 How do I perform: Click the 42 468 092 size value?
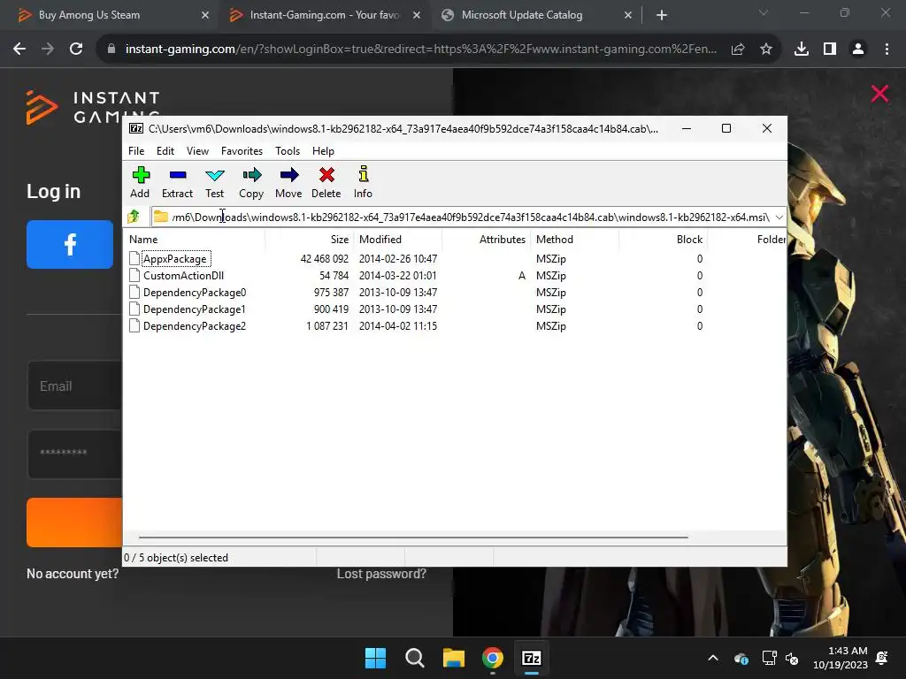coord(324,259)
